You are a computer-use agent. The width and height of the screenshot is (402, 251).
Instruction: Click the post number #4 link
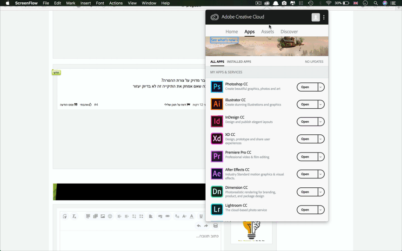96,105
